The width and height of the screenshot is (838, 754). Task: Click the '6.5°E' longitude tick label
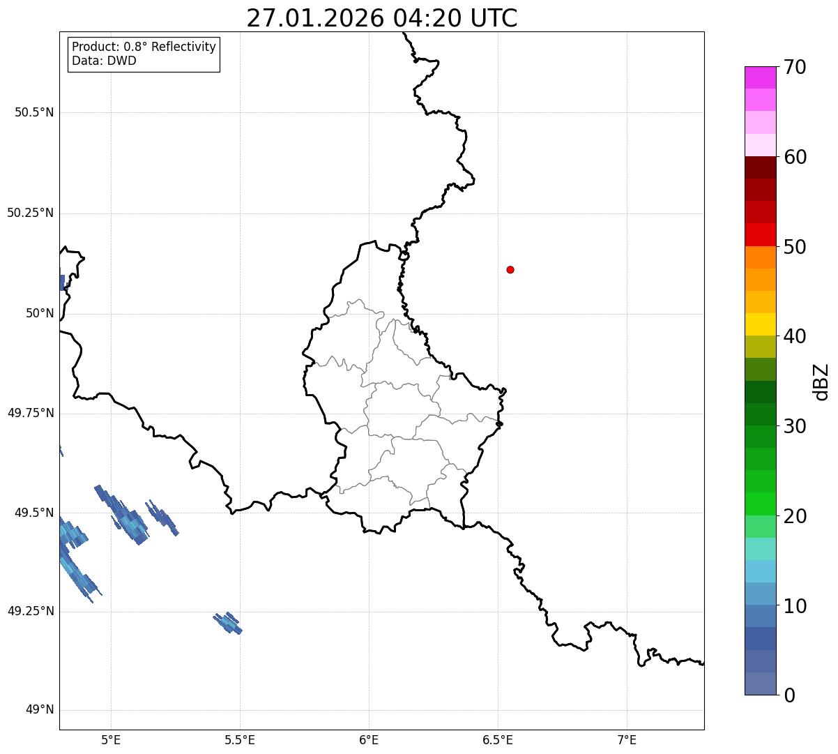[498, 739]
